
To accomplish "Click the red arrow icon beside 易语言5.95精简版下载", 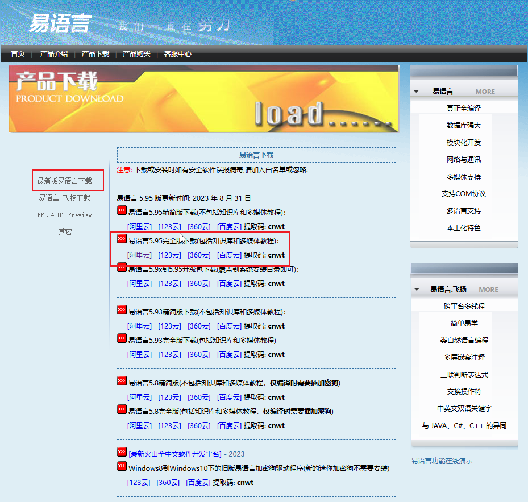I will [122, 210].
